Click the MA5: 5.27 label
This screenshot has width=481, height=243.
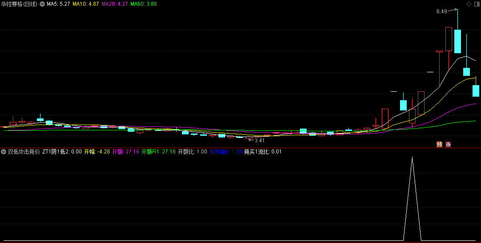click(58, 4)
